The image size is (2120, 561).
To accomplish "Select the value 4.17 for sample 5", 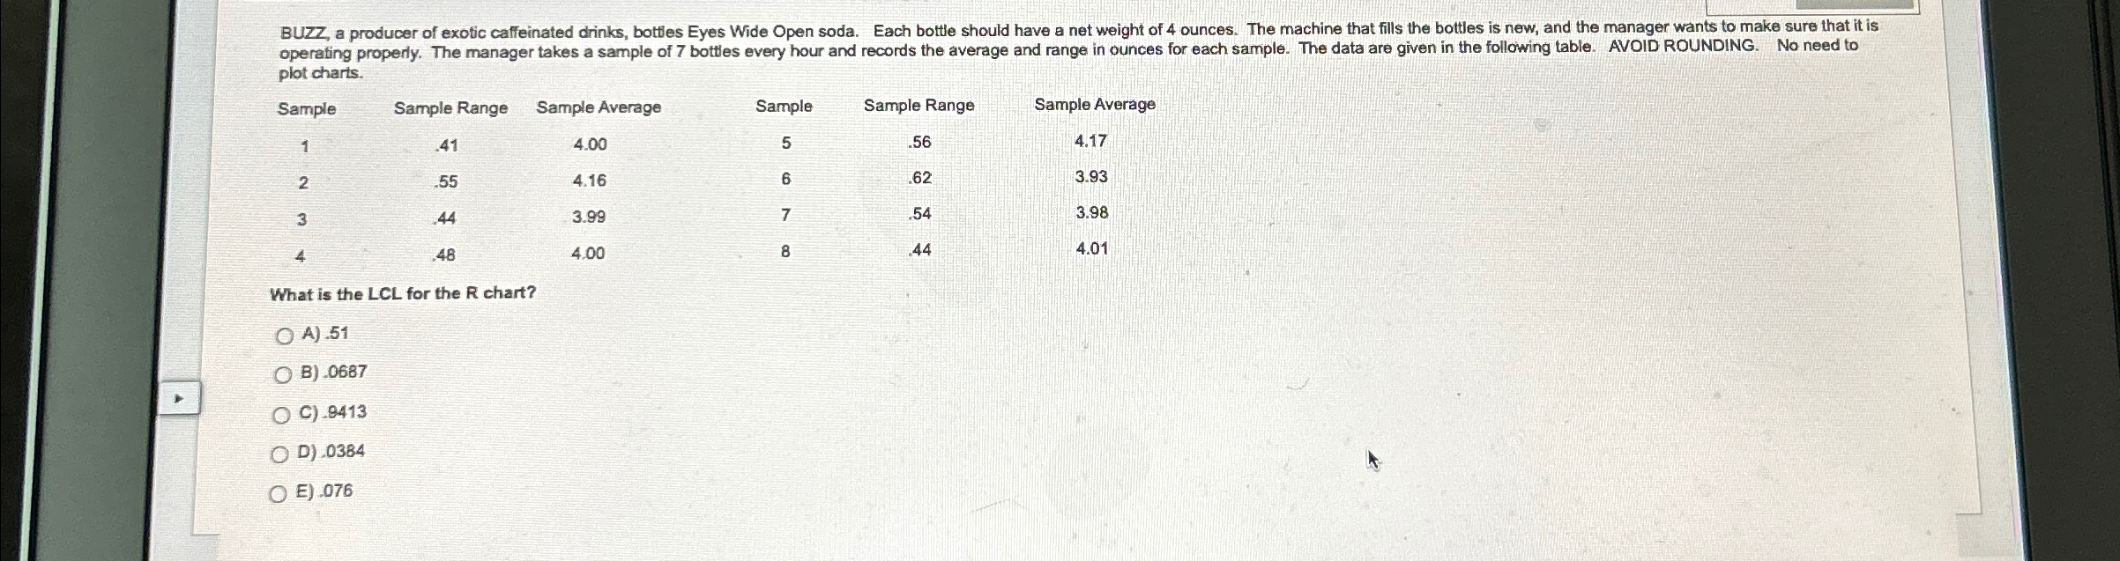I will [x=1090, y=140].
